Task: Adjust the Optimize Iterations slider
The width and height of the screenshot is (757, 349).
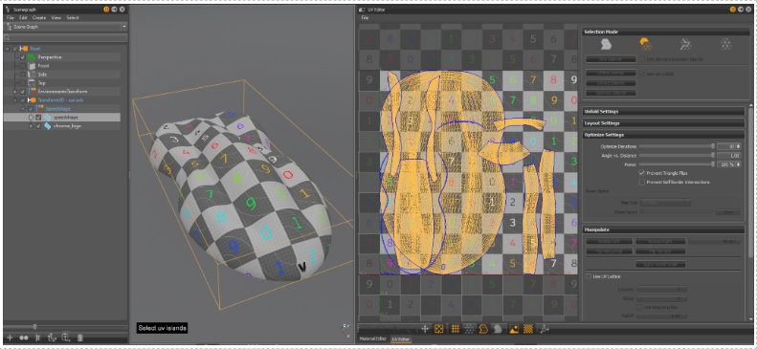Action: [x=677, y=146]
